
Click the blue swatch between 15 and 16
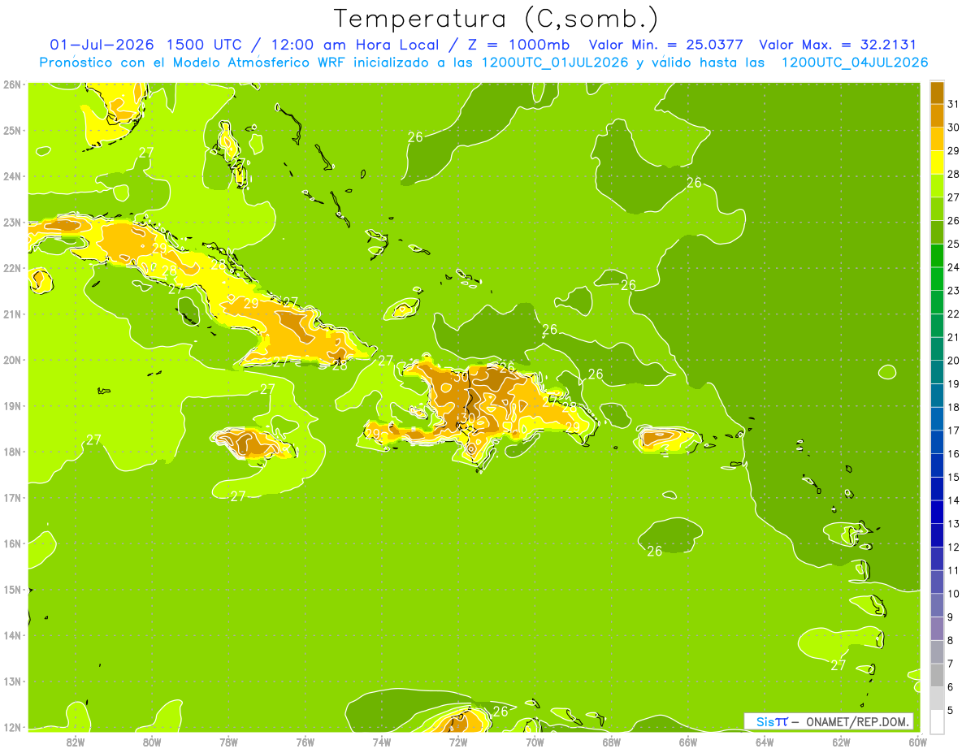coord(938,465)
